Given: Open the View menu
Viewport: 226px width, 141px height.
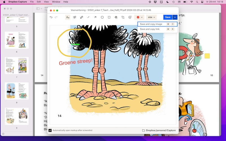Looking at the screenshot, I should click(46, 2).
